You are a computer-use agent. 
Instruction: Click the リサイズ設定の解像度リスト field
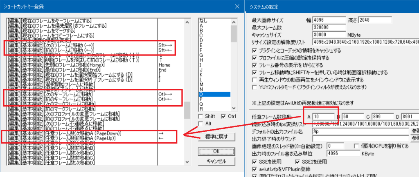click(366, 42)
